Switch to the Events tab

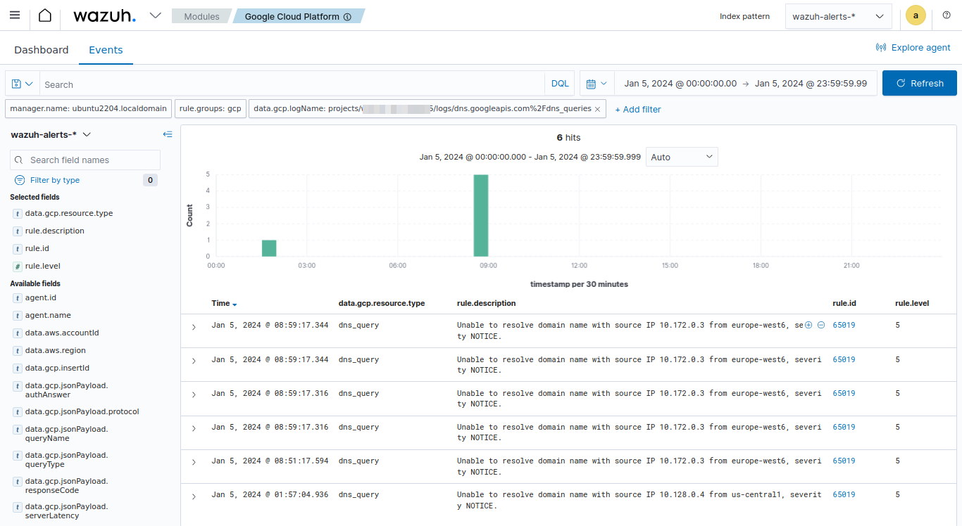[106, 50]
